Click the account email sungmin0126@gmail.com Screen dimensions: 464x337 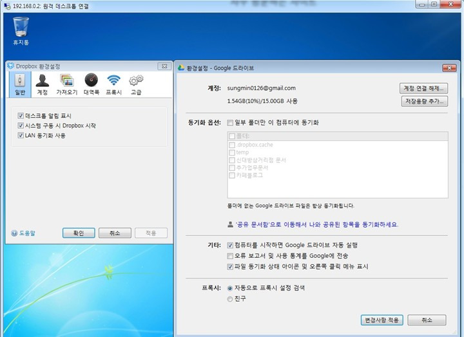(x=261, y=88)
